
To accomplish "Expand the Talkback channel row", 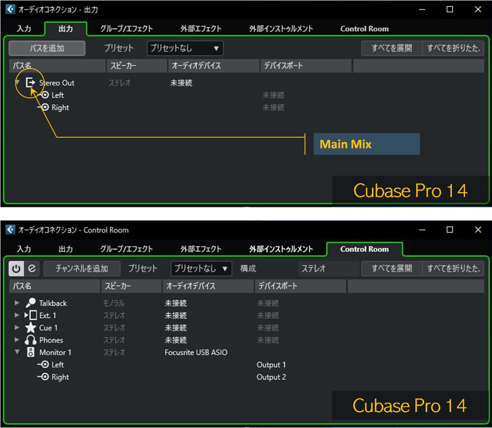I will (x=17, y=303).
